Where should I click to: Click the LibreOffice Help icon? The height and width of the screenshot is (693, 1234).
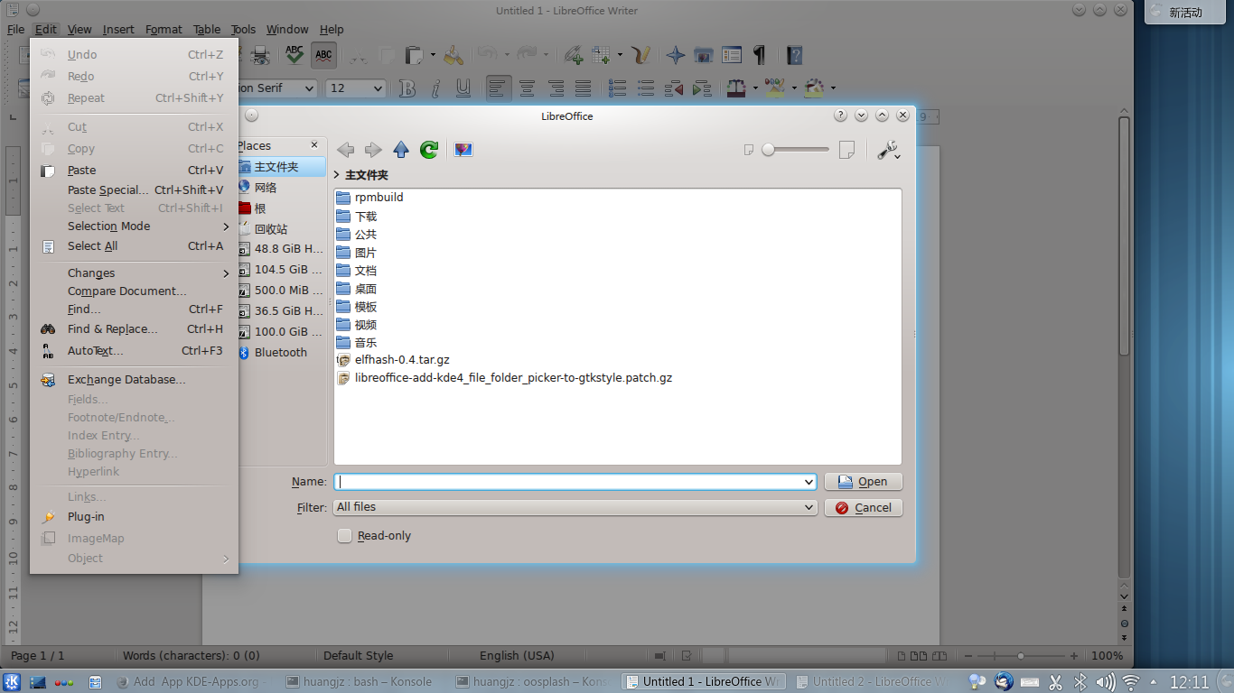pyautogui.click(x=794, y=55)
